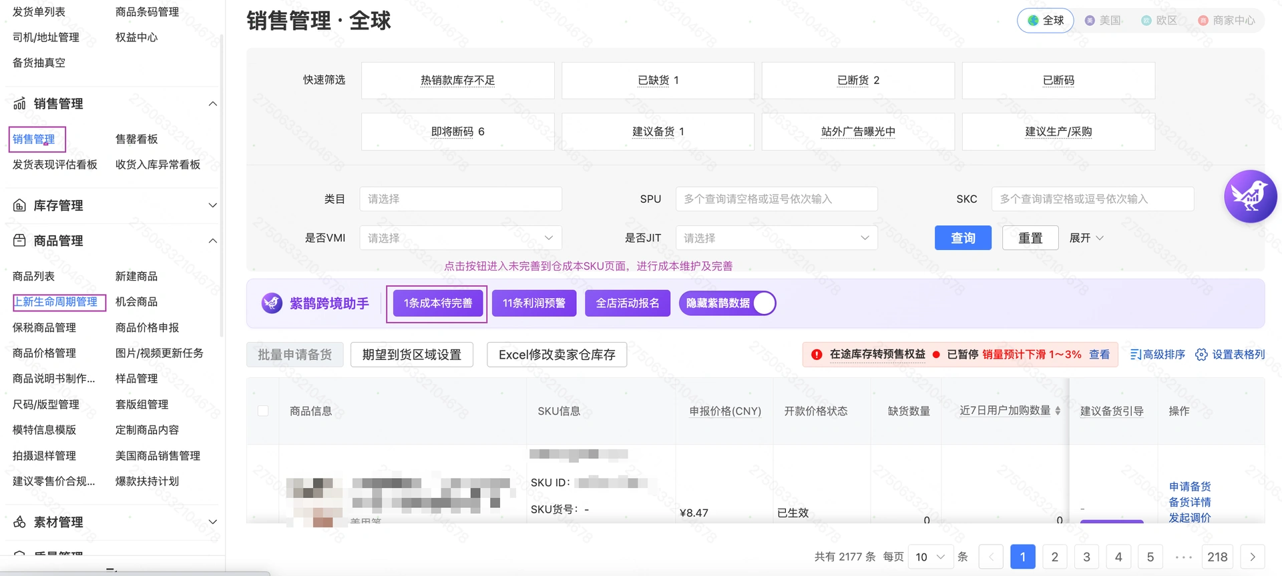Click the 全球 globe icon
Viewport: 1282px width, 576px height.
pyautogui.click(x=1033, y=21)
